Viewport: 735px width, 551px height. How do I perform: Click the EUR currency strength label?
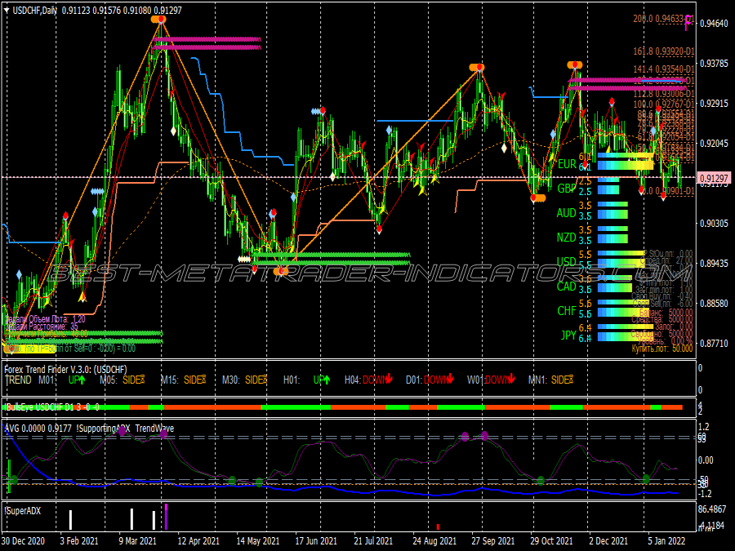coord(567,164)
